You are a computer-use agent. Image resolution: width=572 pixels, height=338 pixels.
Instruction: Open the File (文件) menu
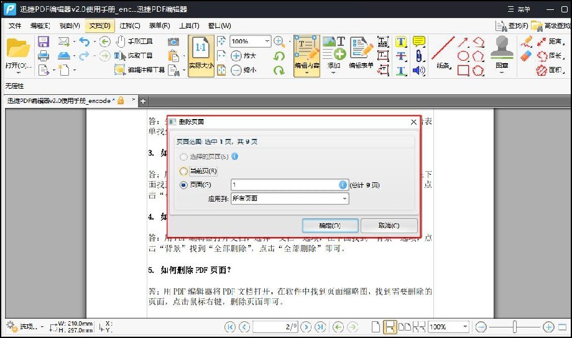(15, 26)
